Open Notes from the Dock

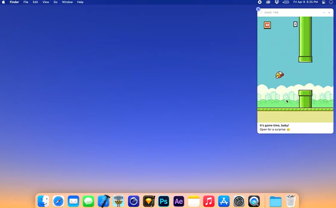point(194,201)
